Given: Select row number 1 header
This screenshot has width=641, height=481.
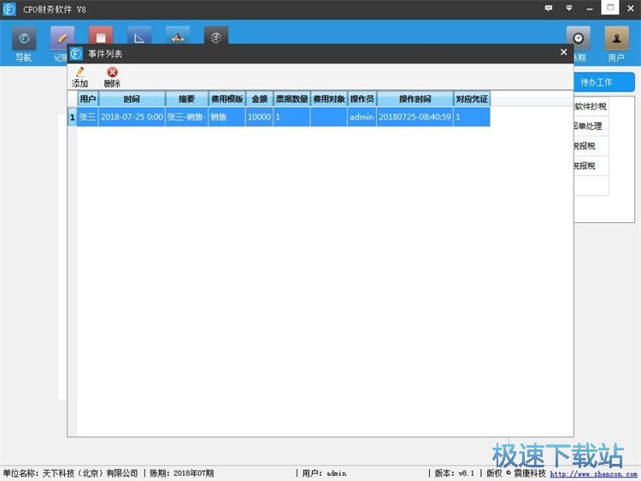Looking at the screenshot, I should point(73,117).
